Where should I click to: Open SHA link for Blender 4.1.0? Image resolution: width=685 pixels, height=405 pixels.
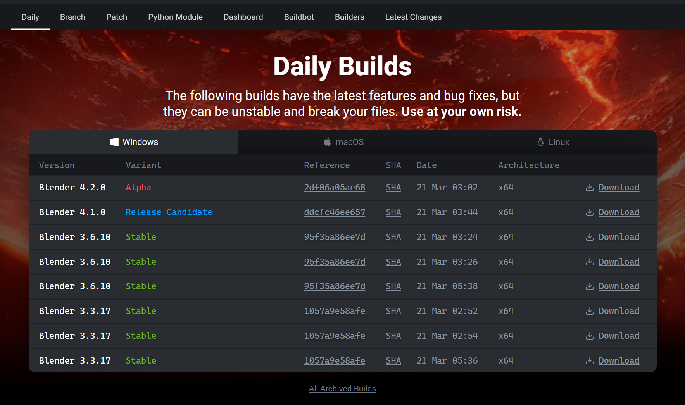393,212
